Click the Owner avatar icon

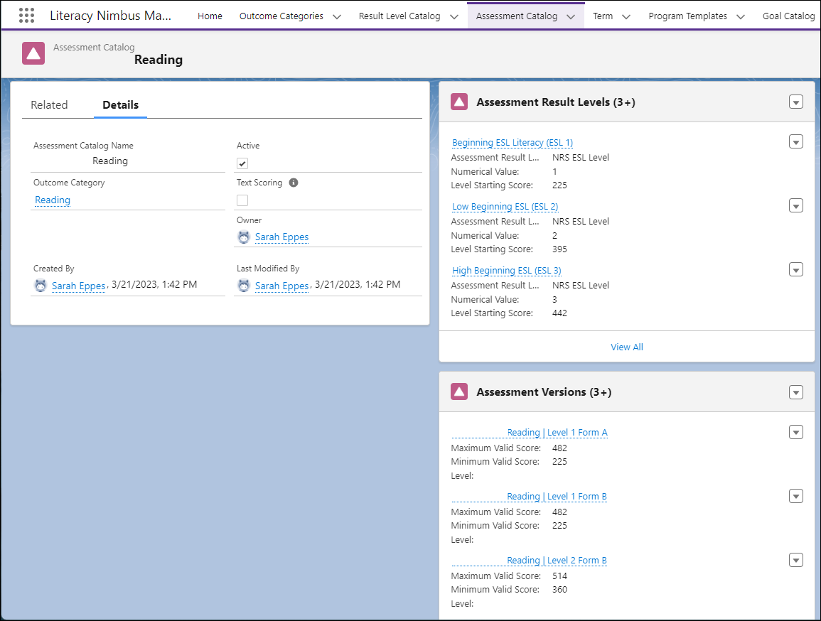coord(244,237)
